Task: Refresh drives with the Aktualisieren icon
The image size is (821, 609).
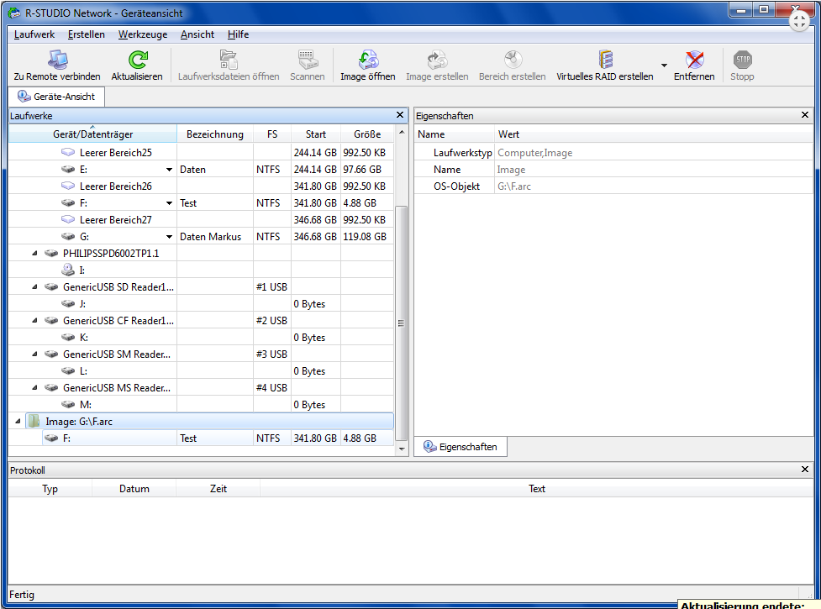Action: (x=138, y=60)
